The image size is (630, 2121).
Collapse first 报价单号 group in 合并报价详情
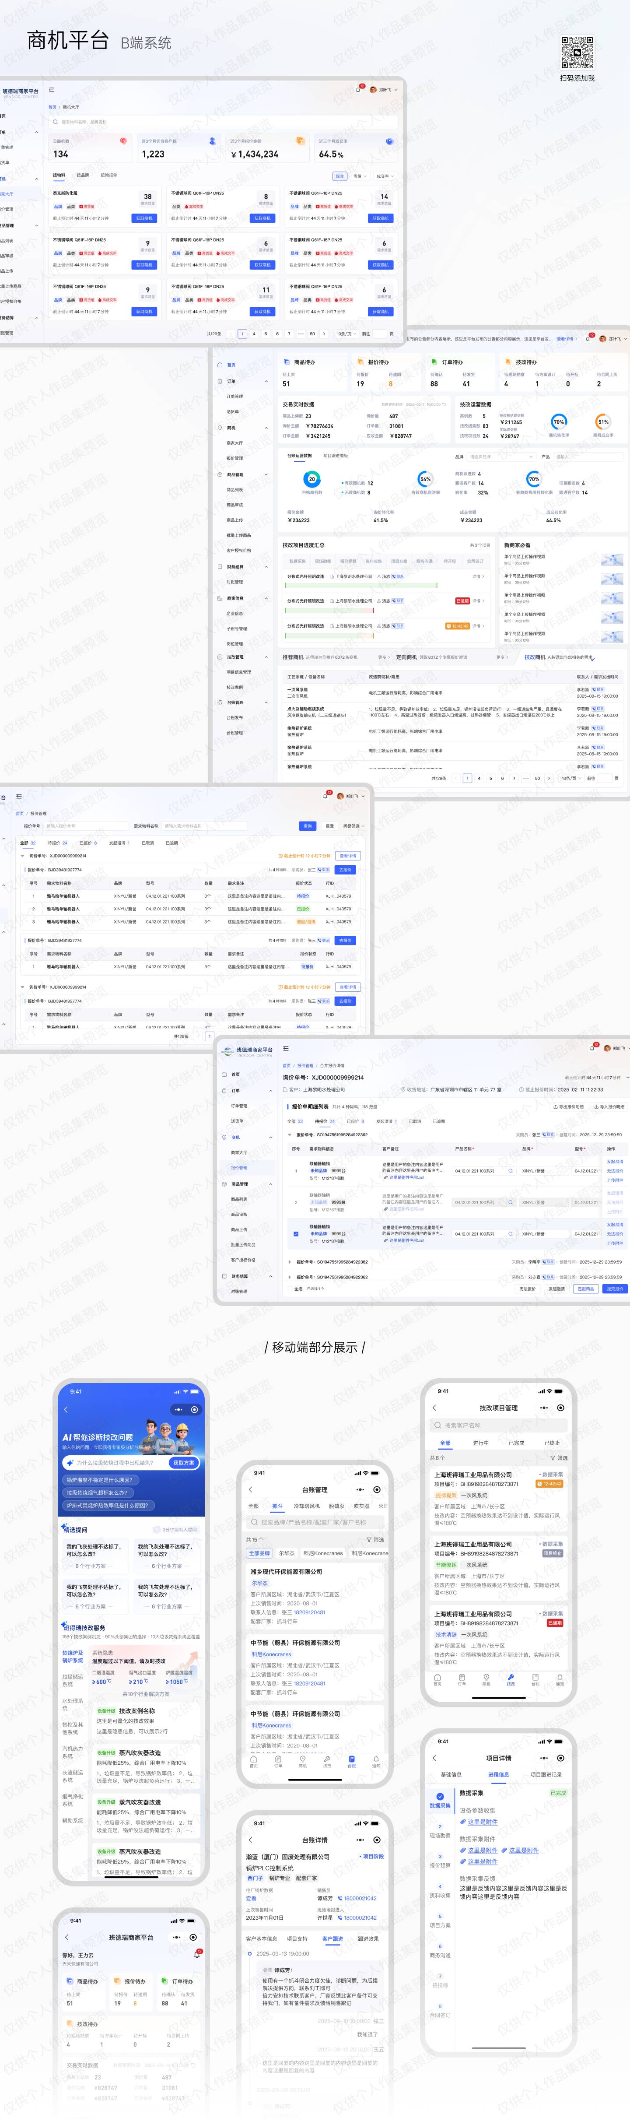[290, 1134]
